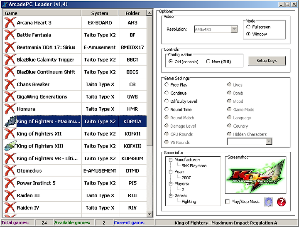Click red X icon beside Battle Fantasia
This screenshot has width=299, height=227.
coord(10,35)
